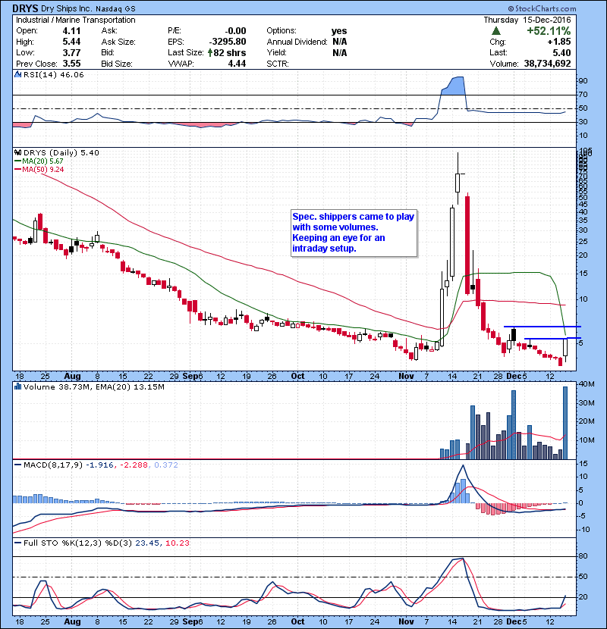Click the 'Last Size:' label

tap(186, 52)
